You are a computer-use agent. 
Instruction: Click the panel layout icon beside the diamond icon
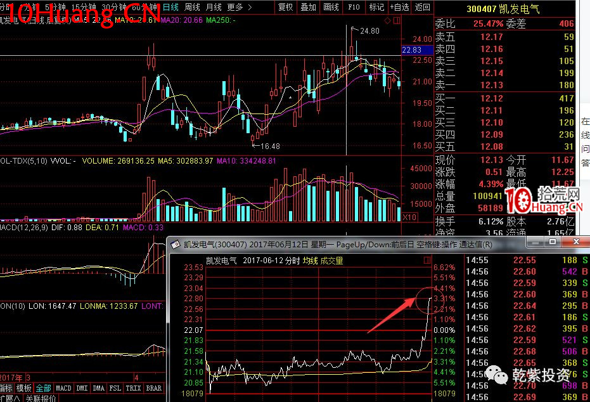pos(397,21)
